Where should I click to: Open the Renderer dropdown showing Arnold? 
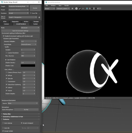point(19,13)
